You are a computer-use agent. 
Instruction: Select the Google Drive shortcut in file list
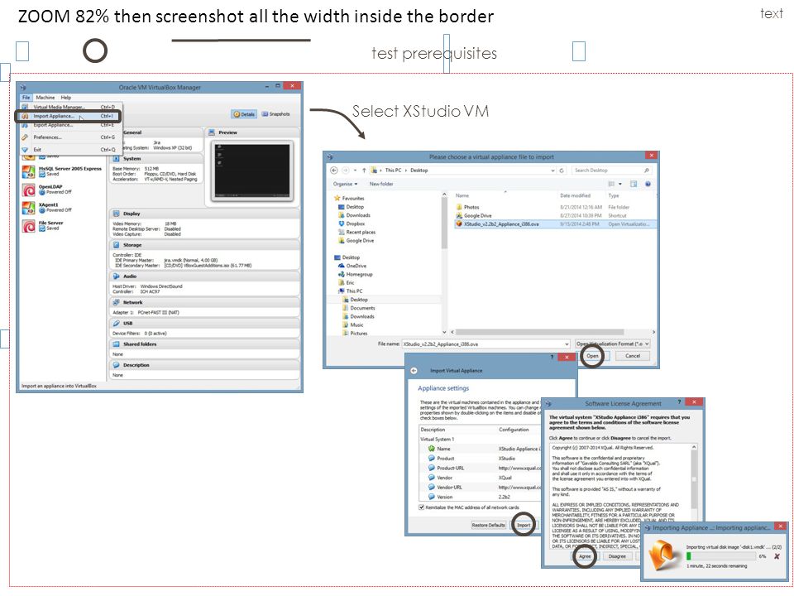click(x=477, y=215)
